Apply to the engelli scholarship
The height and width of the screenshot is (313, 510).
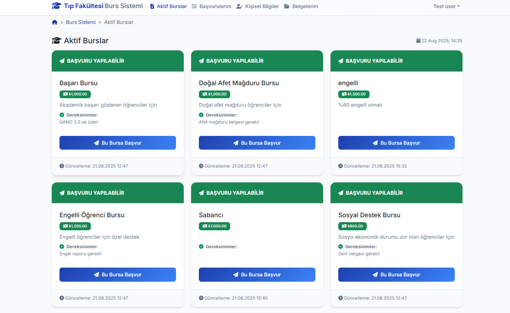click(396, 143)
